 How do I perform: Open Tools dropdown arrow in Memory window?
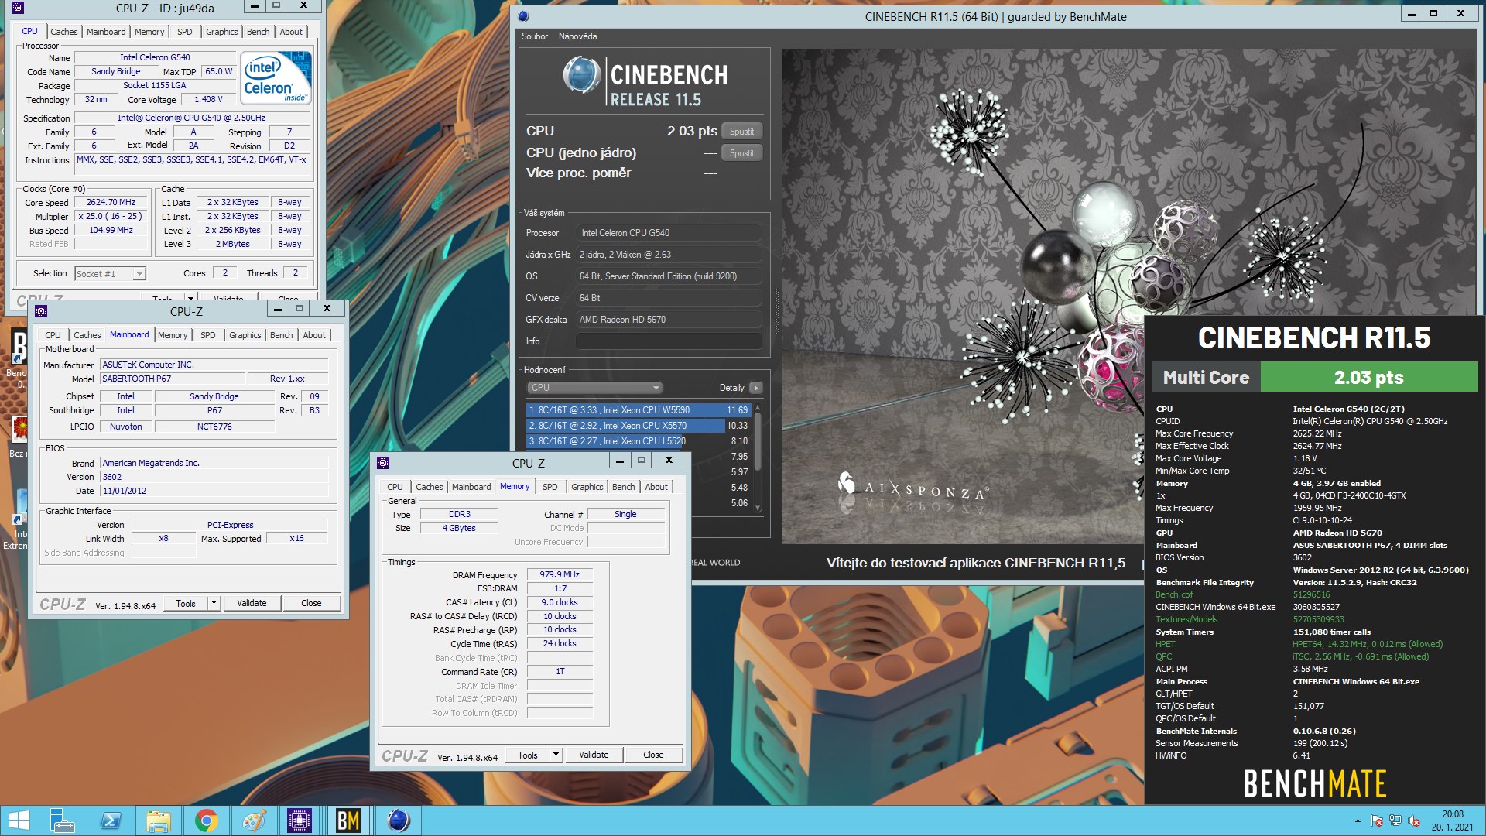556,755
